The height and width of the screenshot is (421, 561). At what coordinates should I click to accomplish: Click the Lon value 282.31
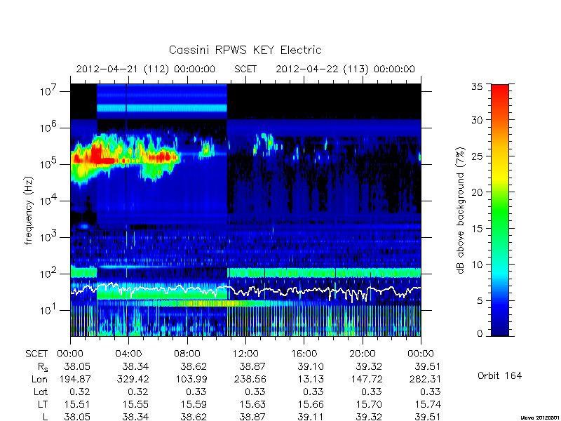[425, 379]
